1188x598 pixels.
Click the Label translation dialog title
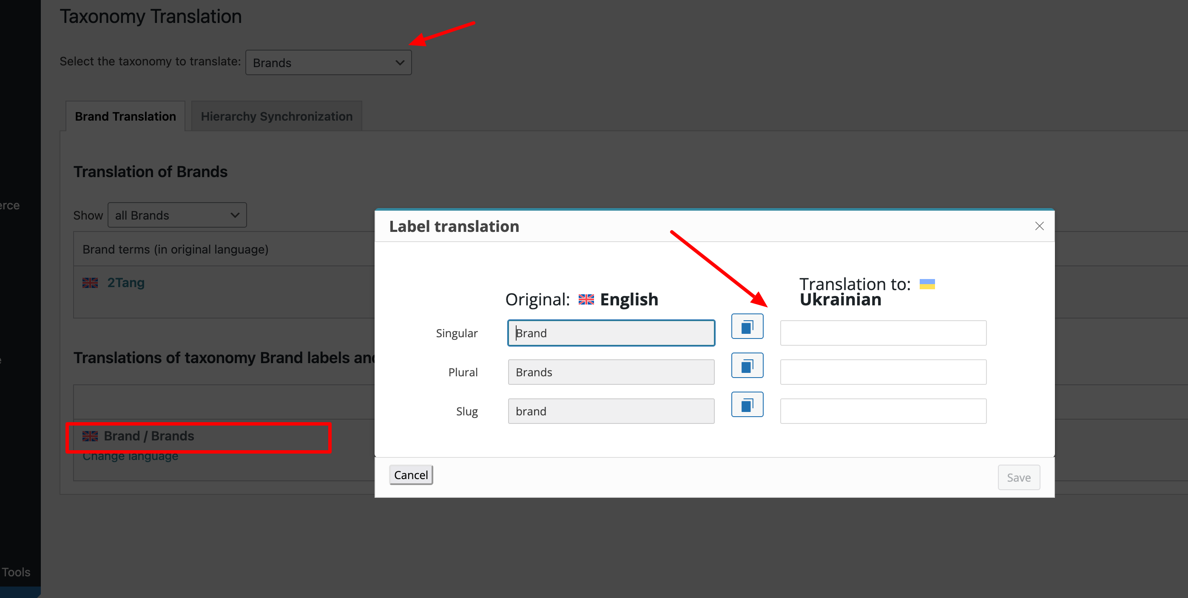click(454, 226)
